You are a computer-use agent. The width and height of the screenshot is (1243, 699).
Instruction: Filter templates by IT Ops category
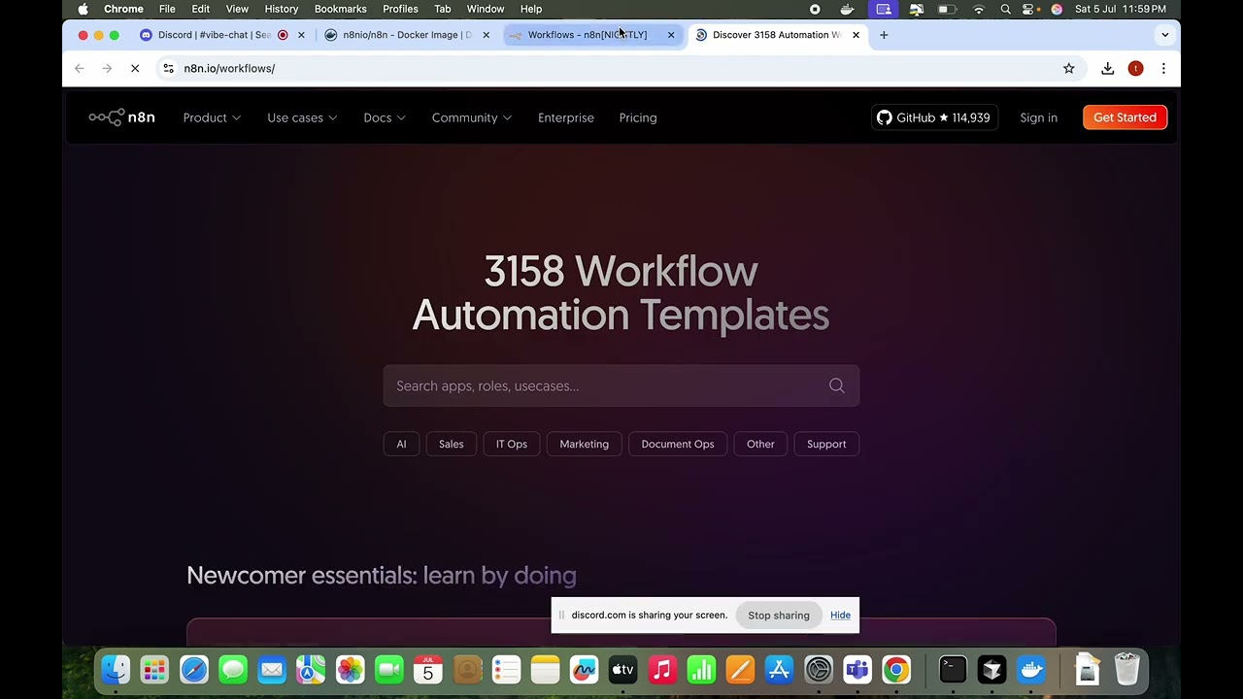[512, 444]
